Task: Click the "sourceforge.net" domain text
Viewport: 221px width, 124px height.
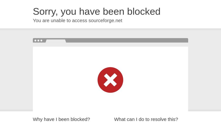Action: tap(105, 20)
